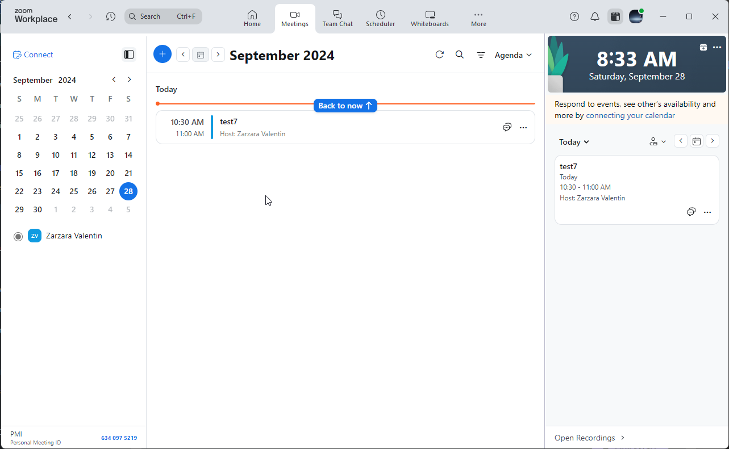Image resolution: width=729 pixels, height=449 pixels.
Task: Click the blue plus new meeting button
Action: pyautogui.click(x=163, y=54)
